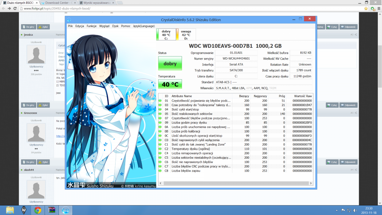The image size is (382, 215).
Task: Open jessica's user profile link
Action: pos(28,34)
